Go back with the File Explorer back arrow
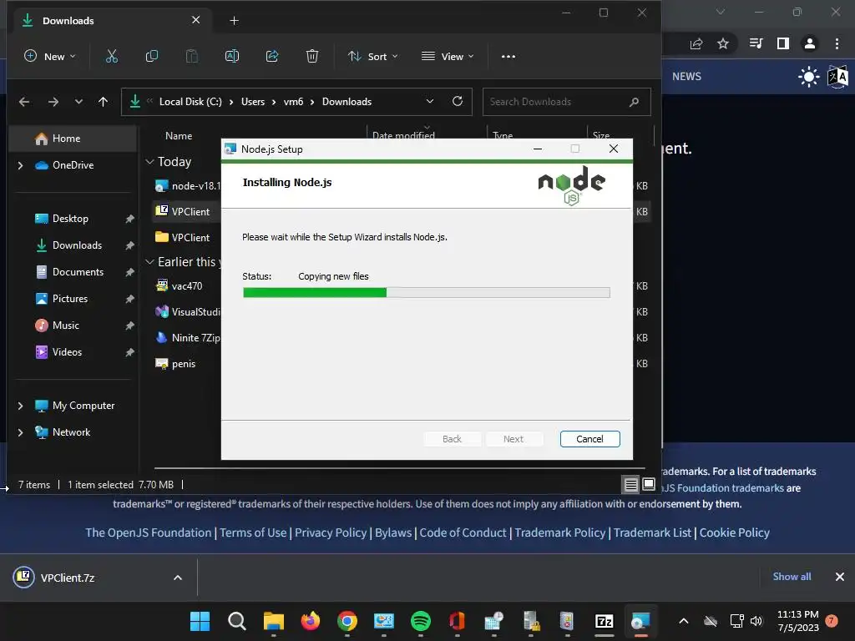Screen dimensions: 855x641 coord(24,102)
